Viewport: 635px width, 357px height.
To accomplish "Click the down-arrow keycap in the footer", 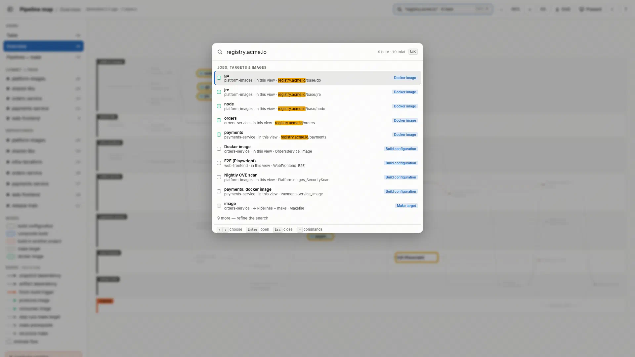I will coord(226,229).
